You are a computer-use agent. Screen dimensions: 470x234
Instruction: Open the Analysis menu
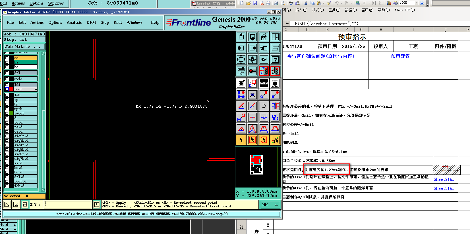(74, 23)
